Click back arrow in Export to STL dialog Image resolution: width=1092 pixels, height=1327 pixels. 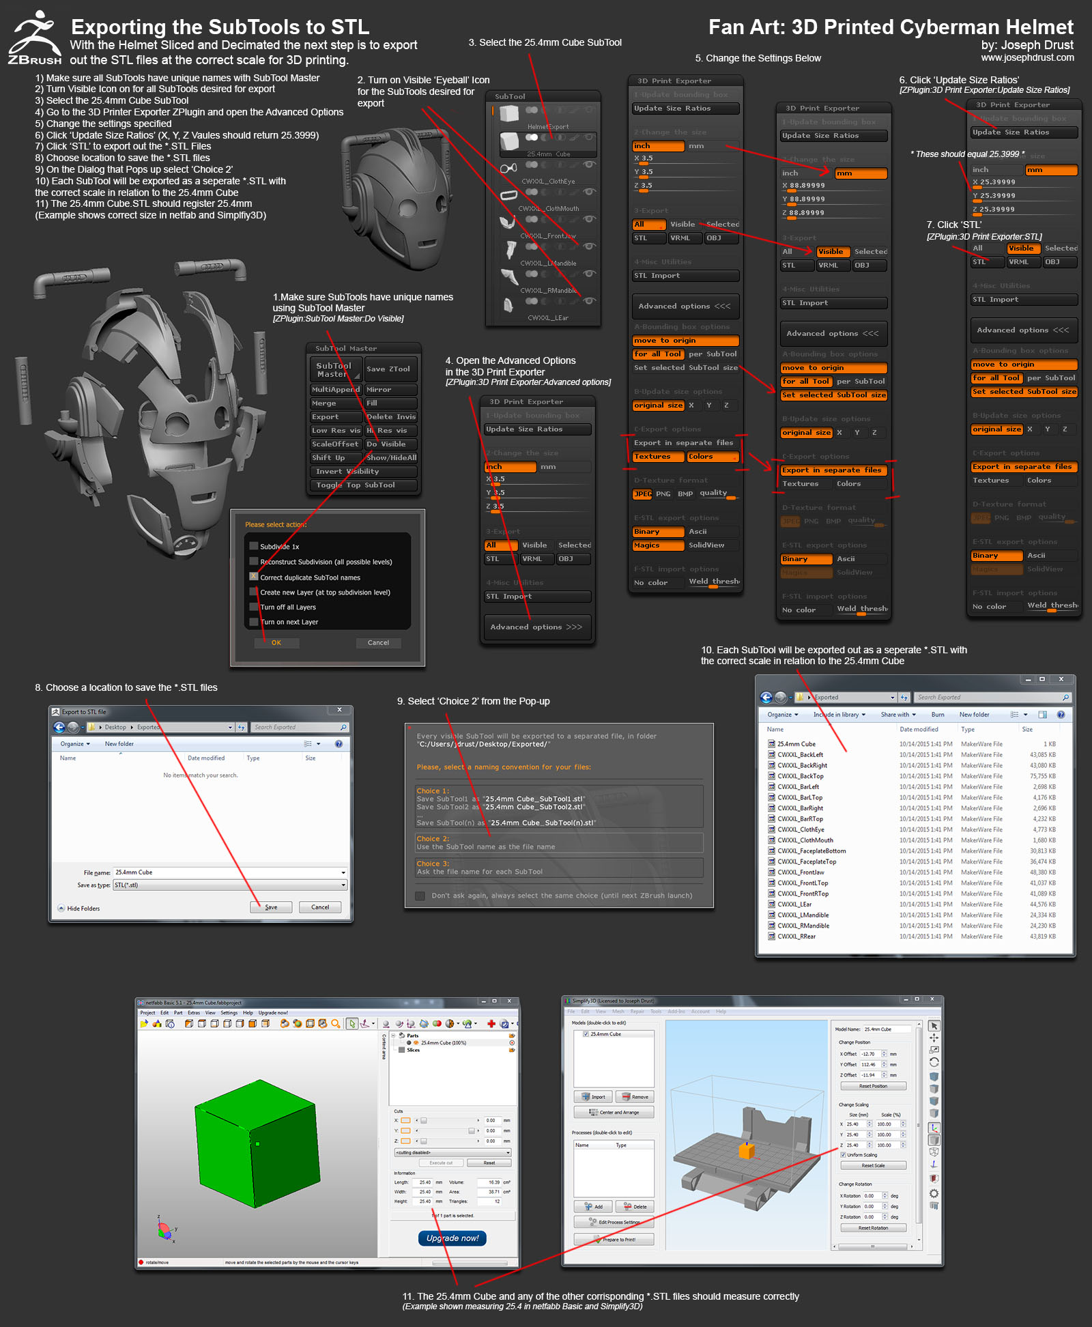click(59, 727)
